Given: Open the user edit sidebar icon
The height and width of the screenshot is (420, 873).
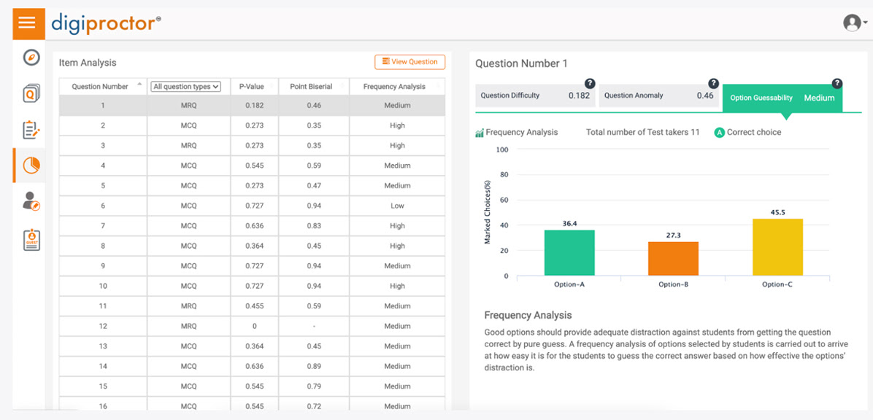Looking at the screenshot, I should 31,201.
